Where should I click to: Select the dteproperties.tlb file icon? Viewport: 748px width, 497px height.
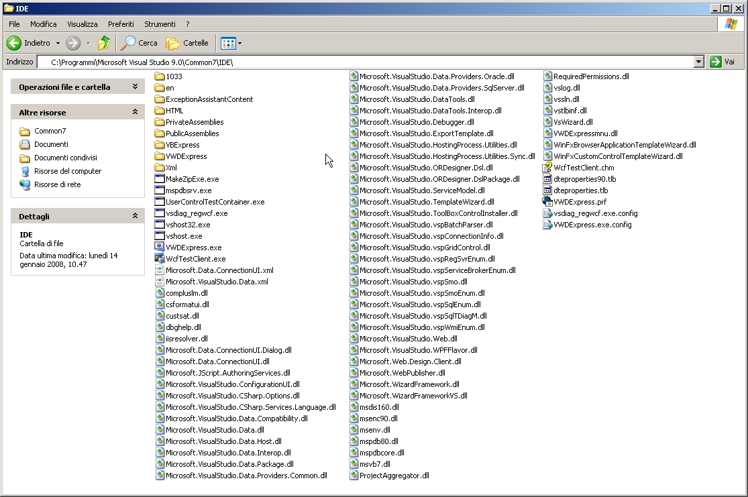[x=547, y=190]
